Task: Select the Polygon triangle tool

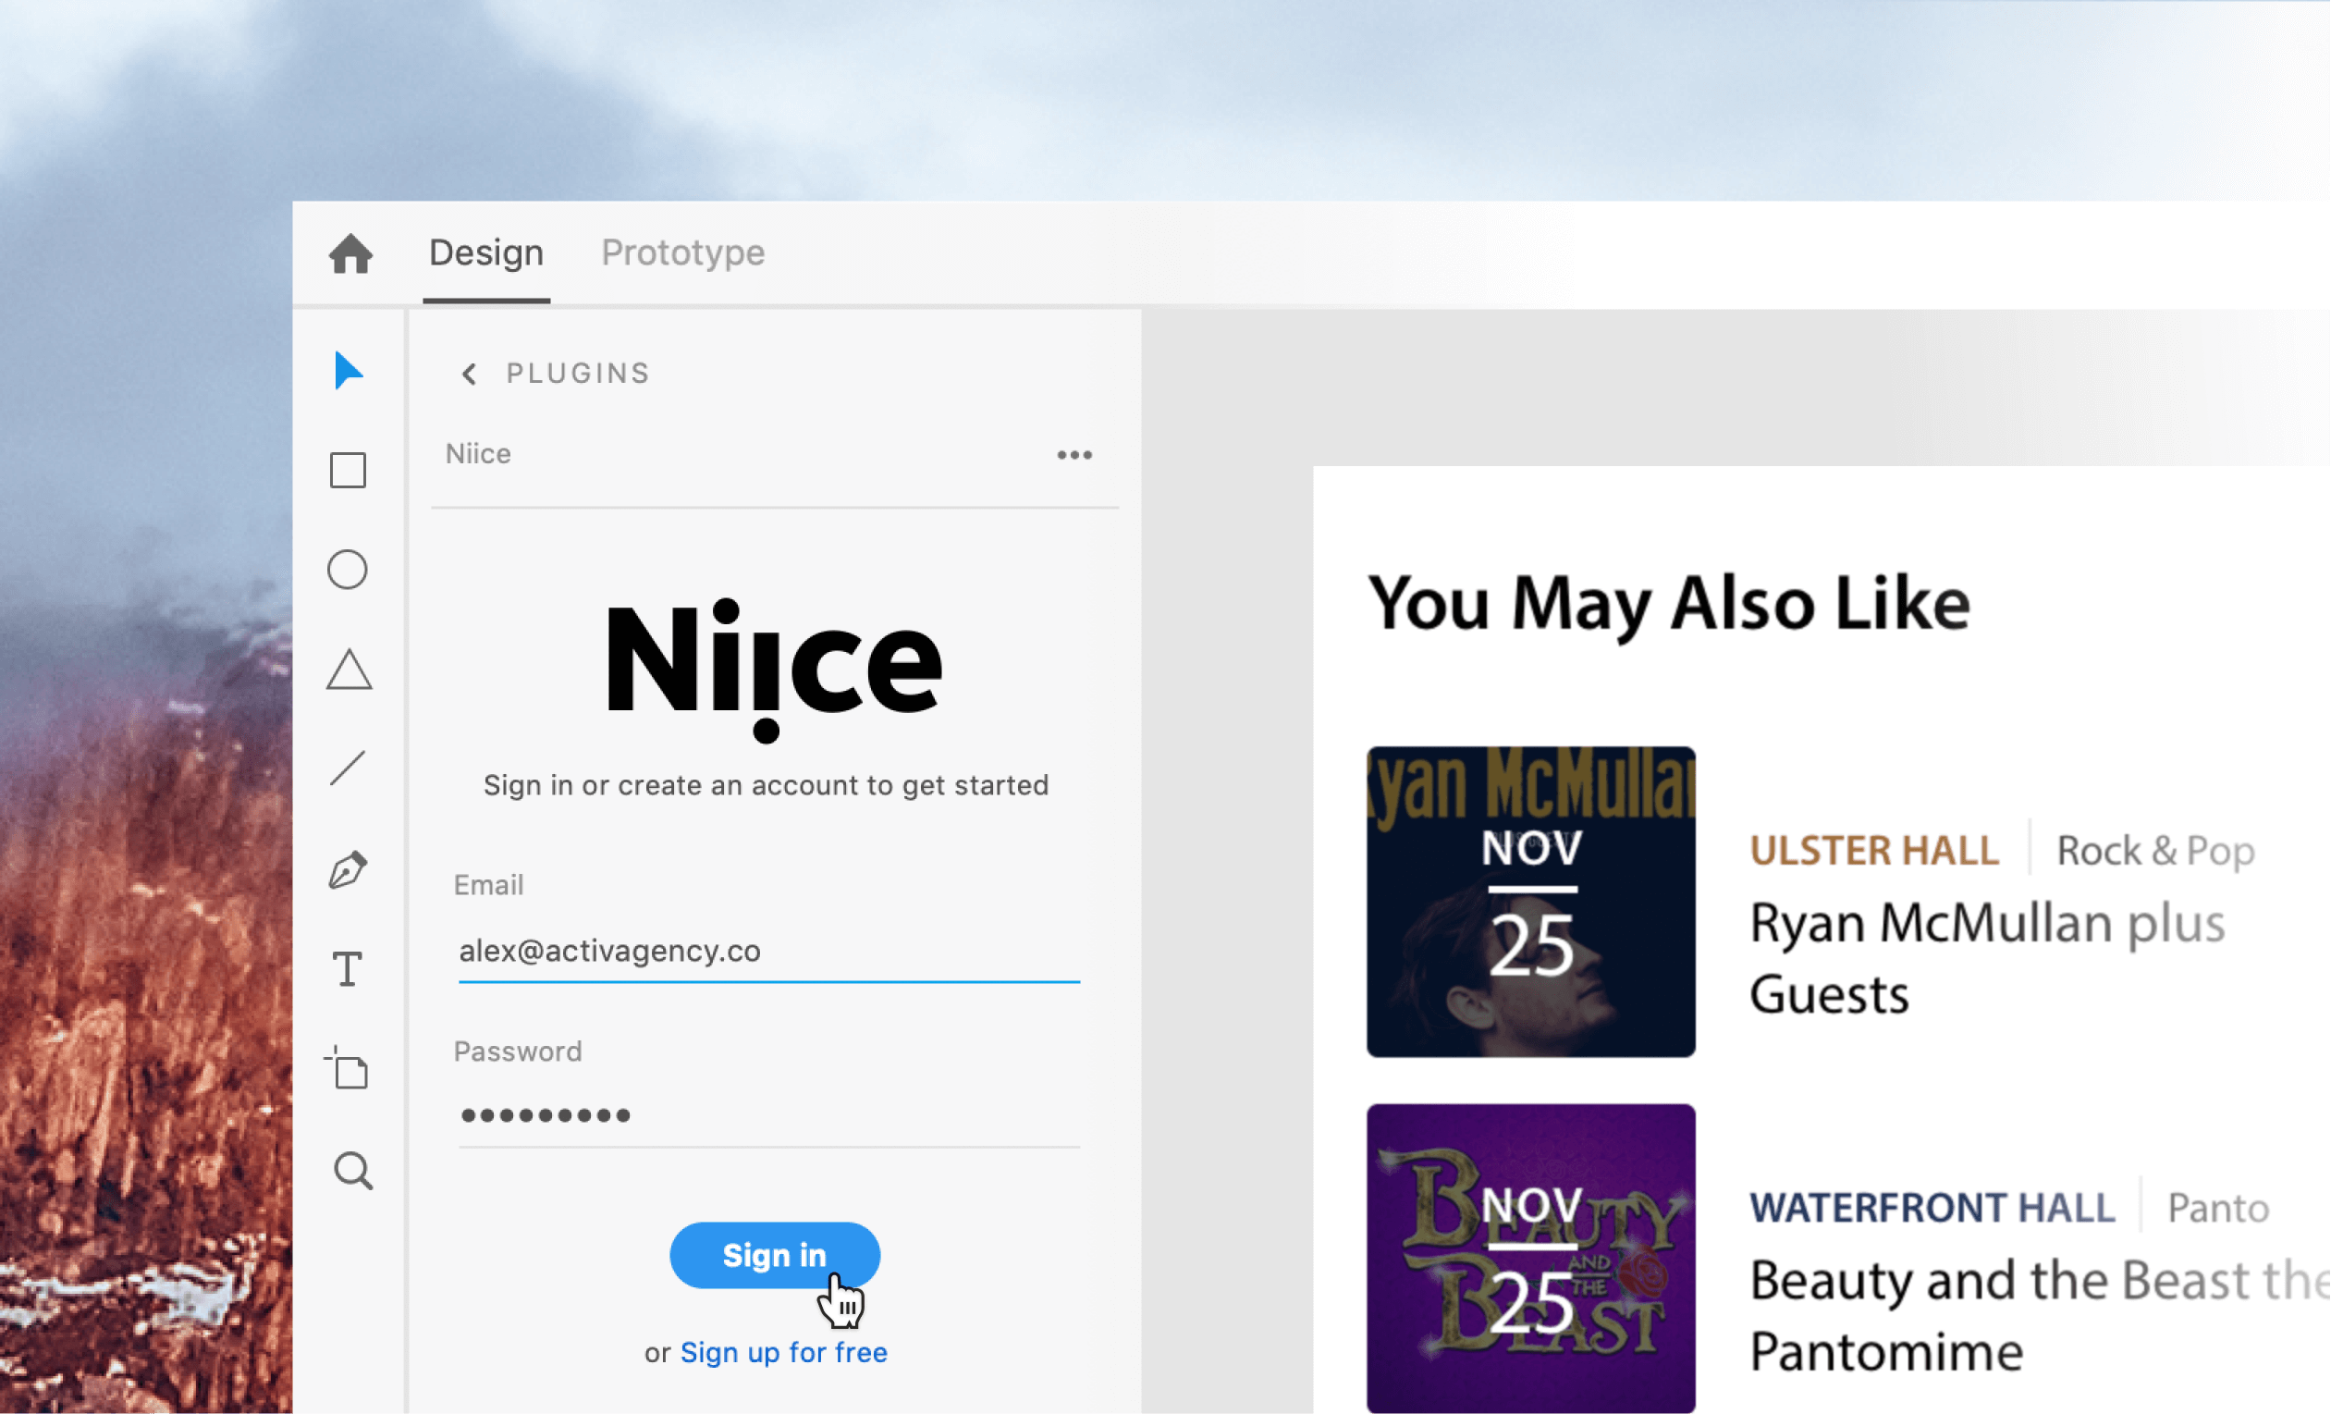Action: 350,670
